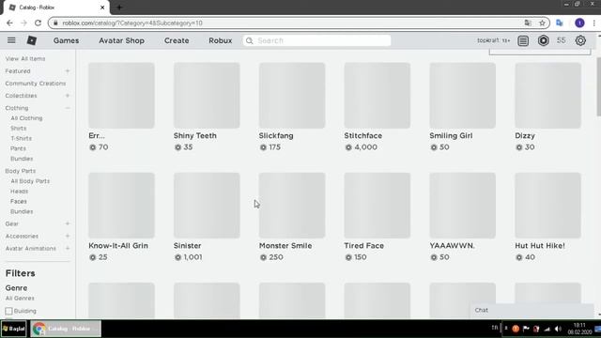The width and height of the screenshot is (601, 338).
Task: Open the Smiling Girl thumbnail
Action: (463, 96)
